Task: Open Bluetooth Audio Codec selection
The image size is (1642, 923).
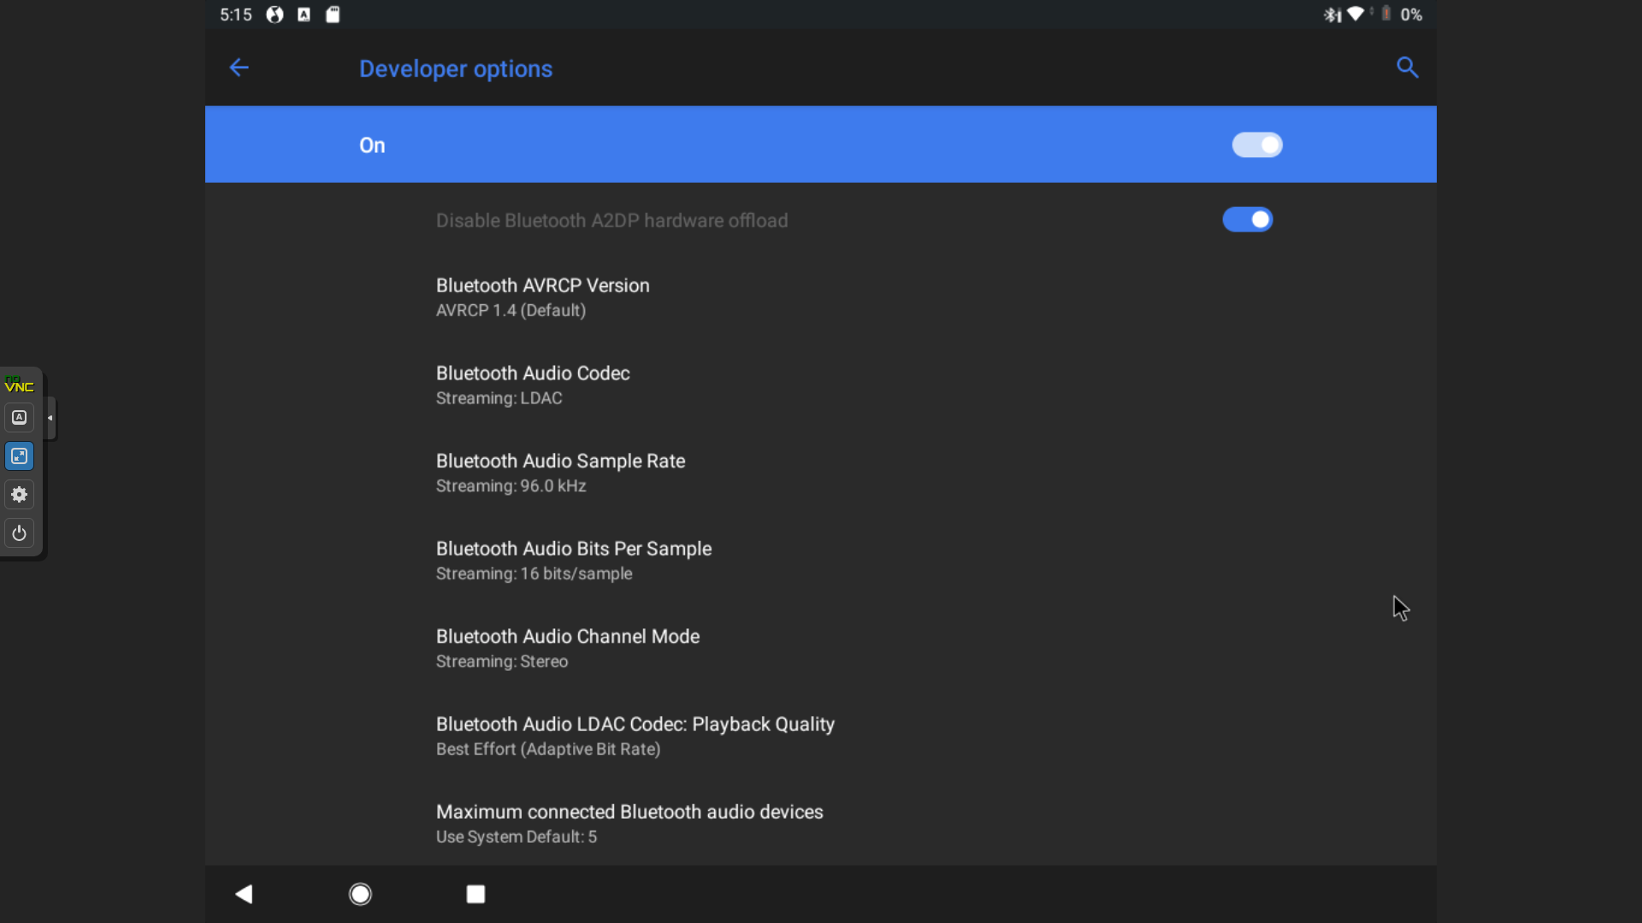Action: coord(821,385)
